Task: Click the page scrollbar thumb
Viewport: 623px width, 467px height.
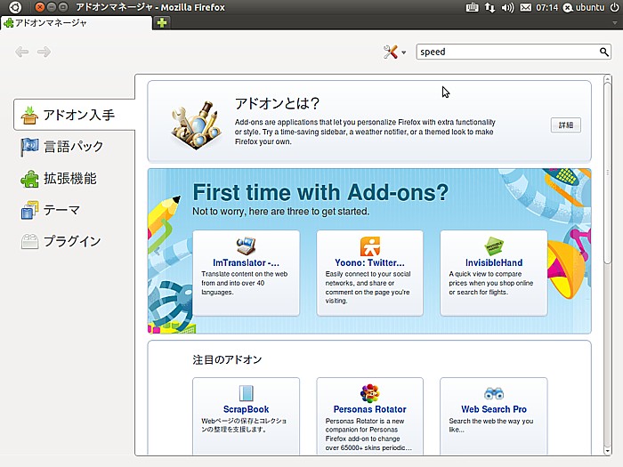Action: pos(607,173)
